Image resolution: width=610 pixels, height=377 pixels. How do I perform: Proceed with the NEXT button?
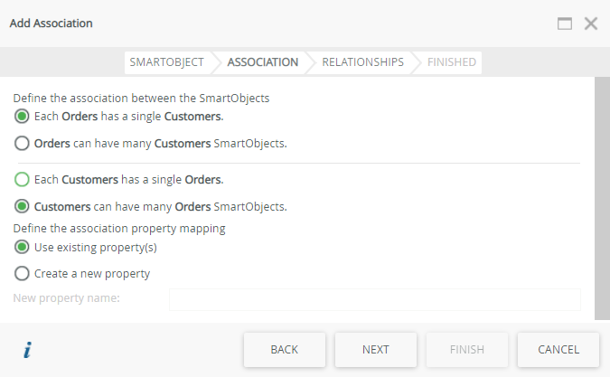(x=375, y=350)
